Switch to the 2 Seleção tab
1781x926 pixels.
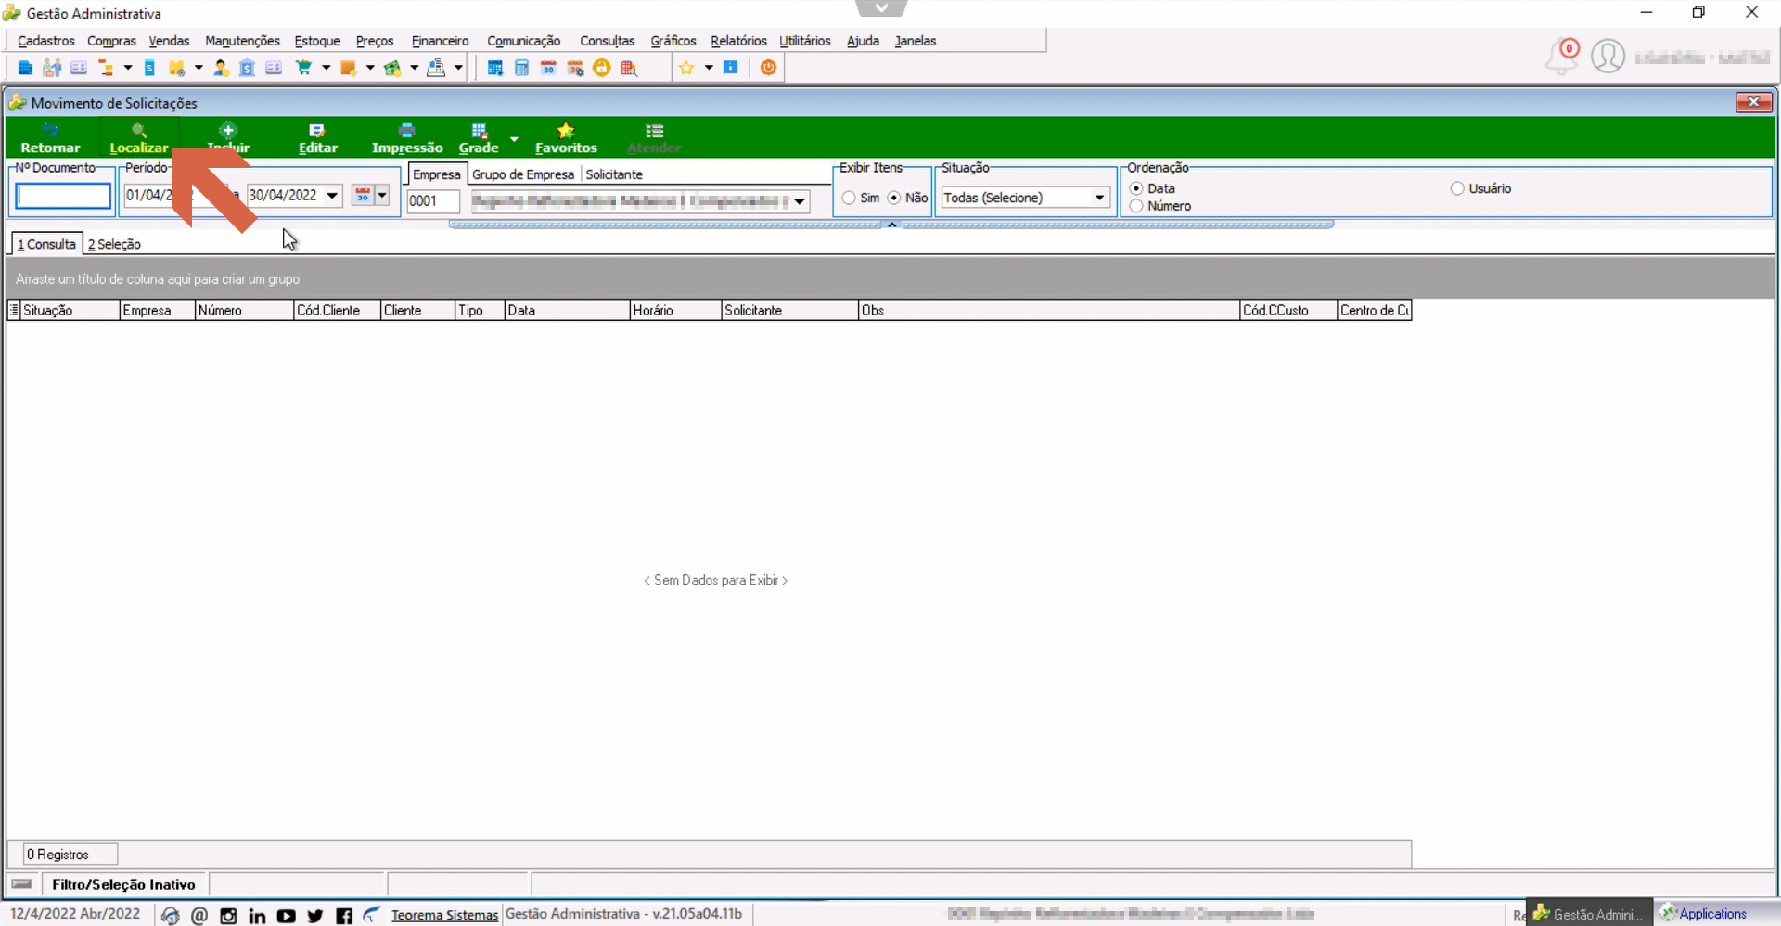[114, 244]
